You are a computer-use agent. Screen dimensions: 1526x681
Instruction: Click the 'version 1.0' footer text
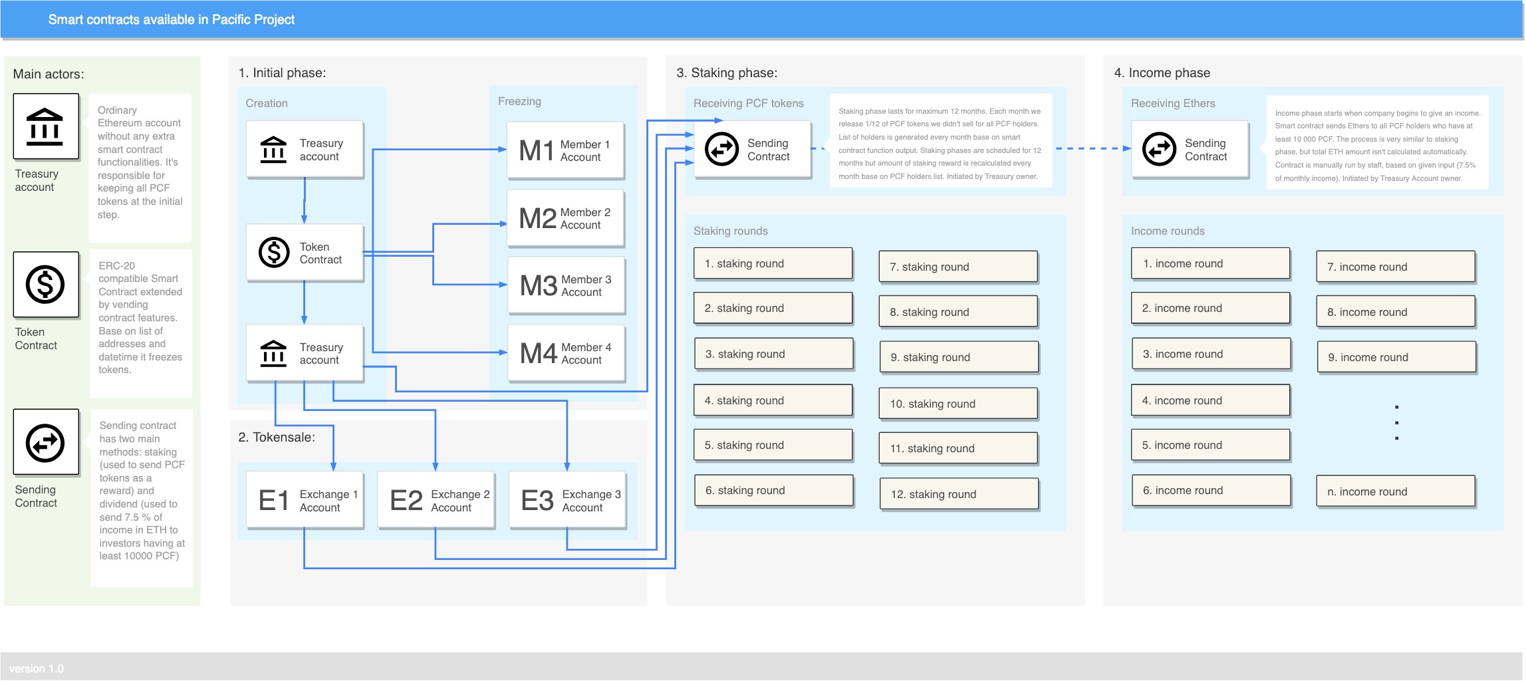point(37,668)
